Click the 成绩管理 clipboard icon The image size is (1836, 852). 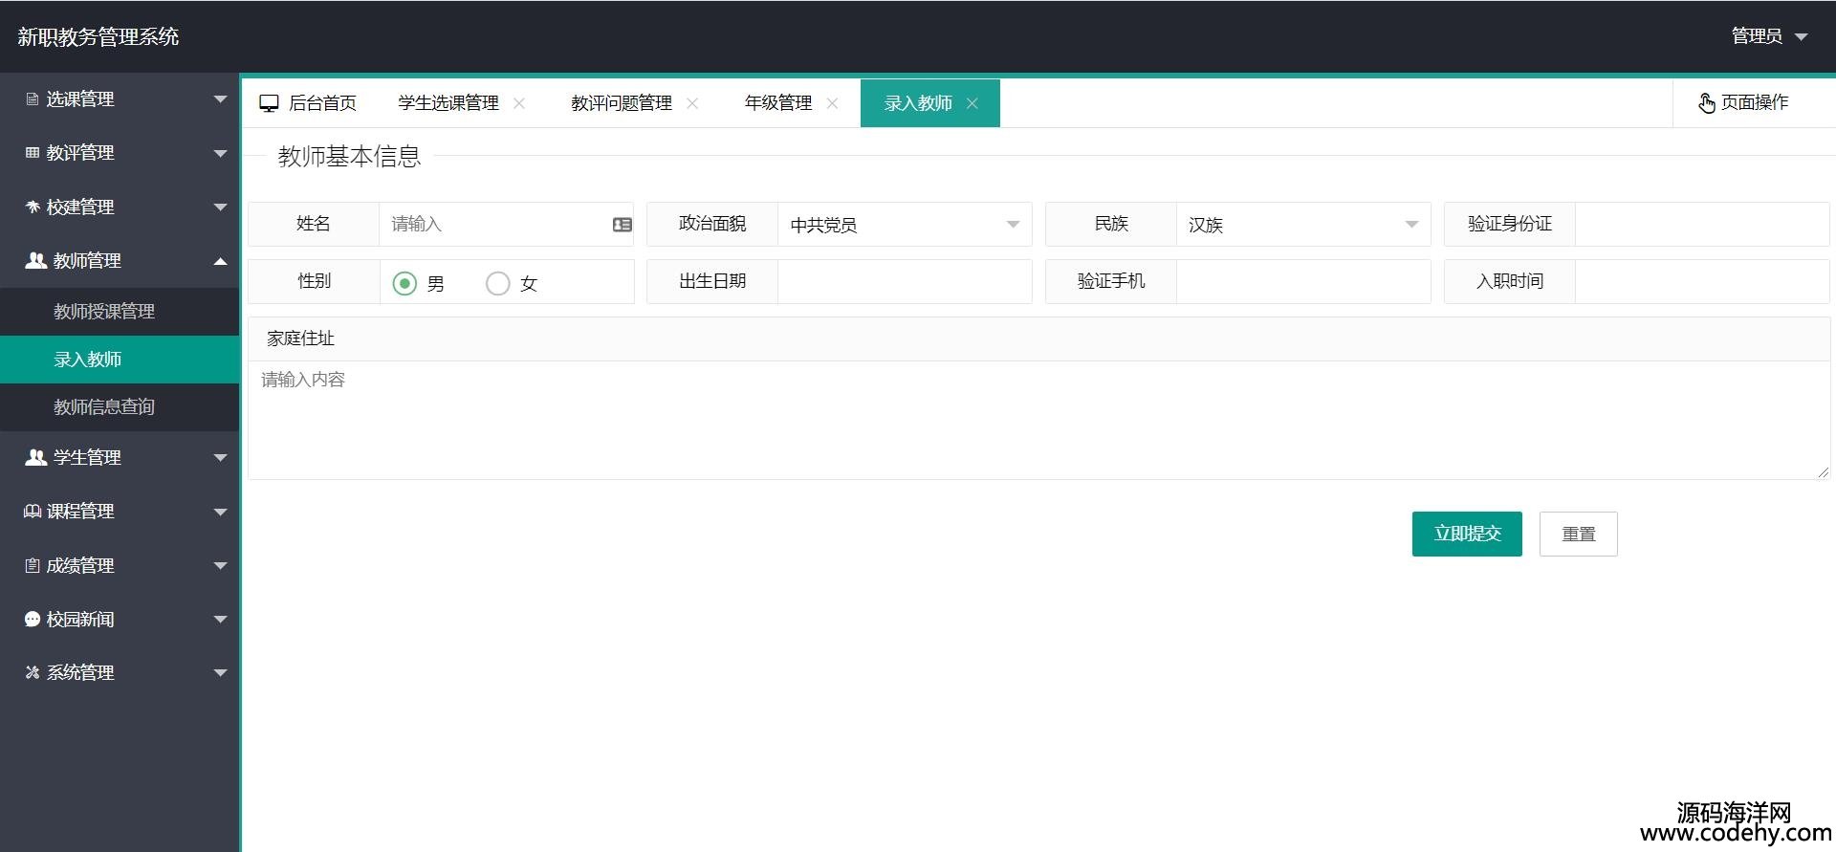click(33, 565)
